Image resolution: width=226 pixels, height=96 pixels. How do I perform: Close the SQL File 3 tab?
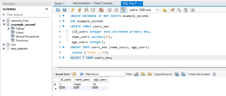pyautogui.click(x=140, y=4)
